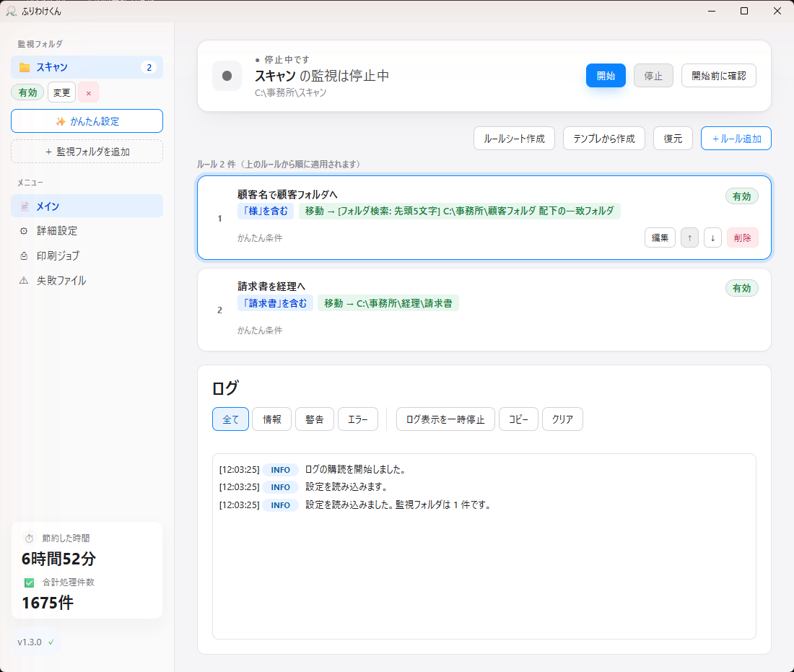Select the 請求書を経理へ rule card
Image resolution: width=794 pixels, height=672 pixels.
[484, 310]
